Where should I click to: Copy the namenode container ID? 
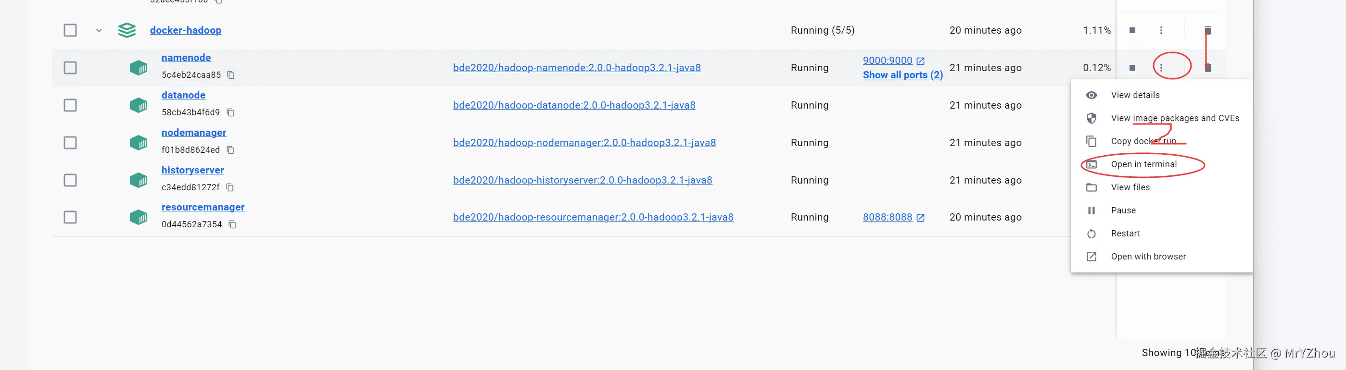[x=230, y=75]
